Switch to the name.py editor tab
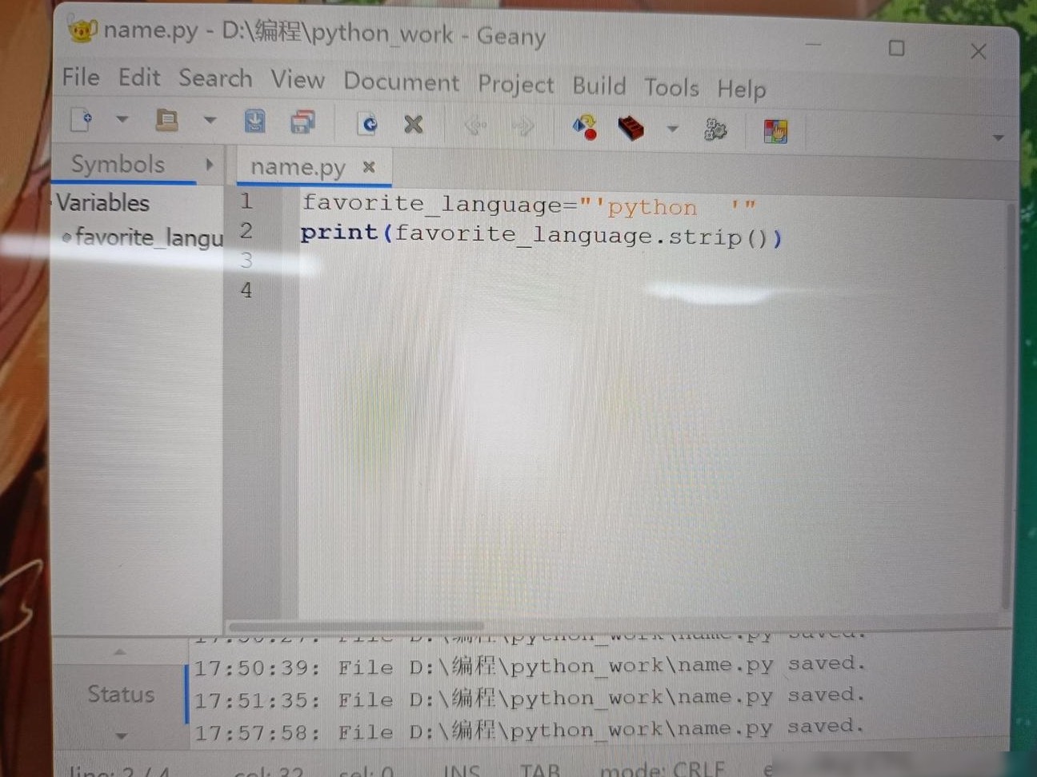This screenshot has width=1037, height=777. click(x=298, y=167)
